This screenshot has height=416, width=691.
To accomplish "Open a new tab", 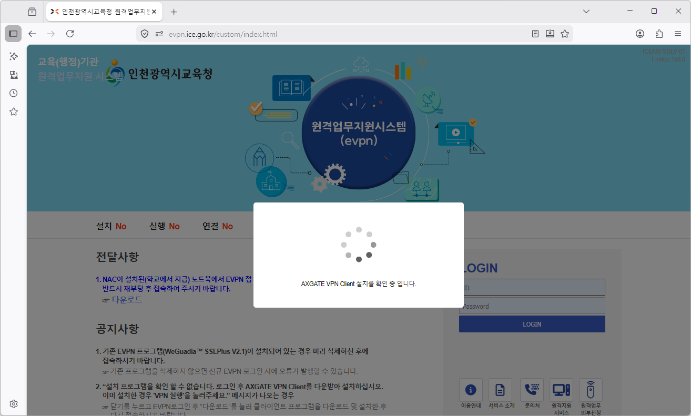I will click(174, 12).
